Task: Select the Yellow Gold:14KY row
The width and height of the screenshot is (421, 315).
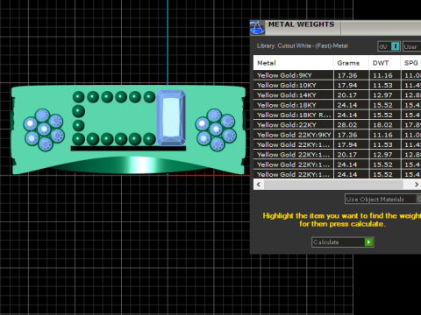Action: click(x=337, y=95)
